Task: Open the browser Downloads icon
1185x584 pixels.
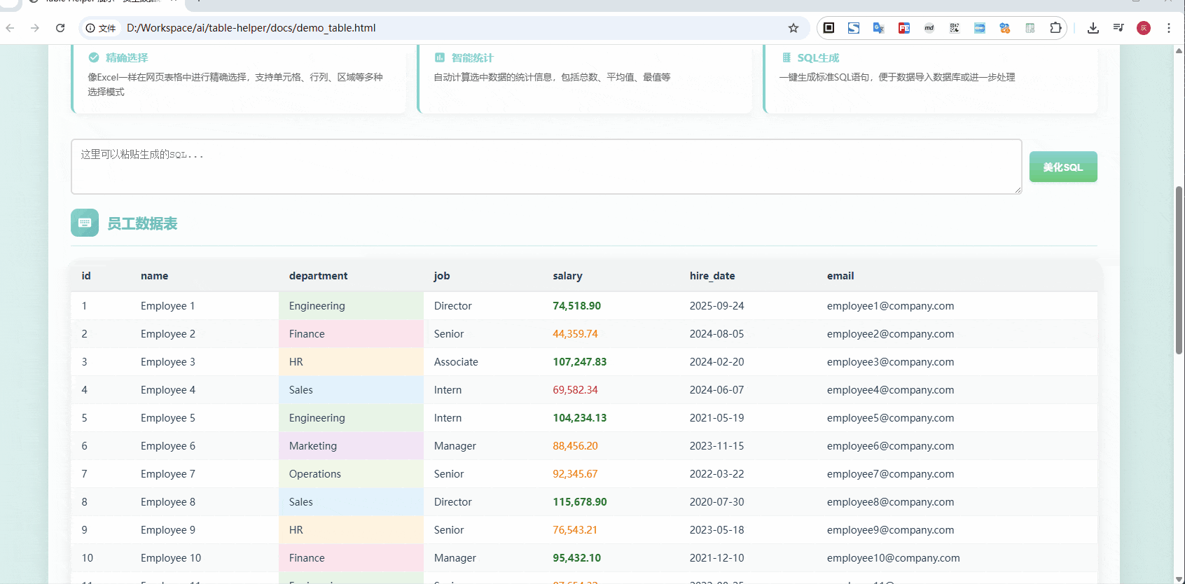Action: [x=1093, y=28]
